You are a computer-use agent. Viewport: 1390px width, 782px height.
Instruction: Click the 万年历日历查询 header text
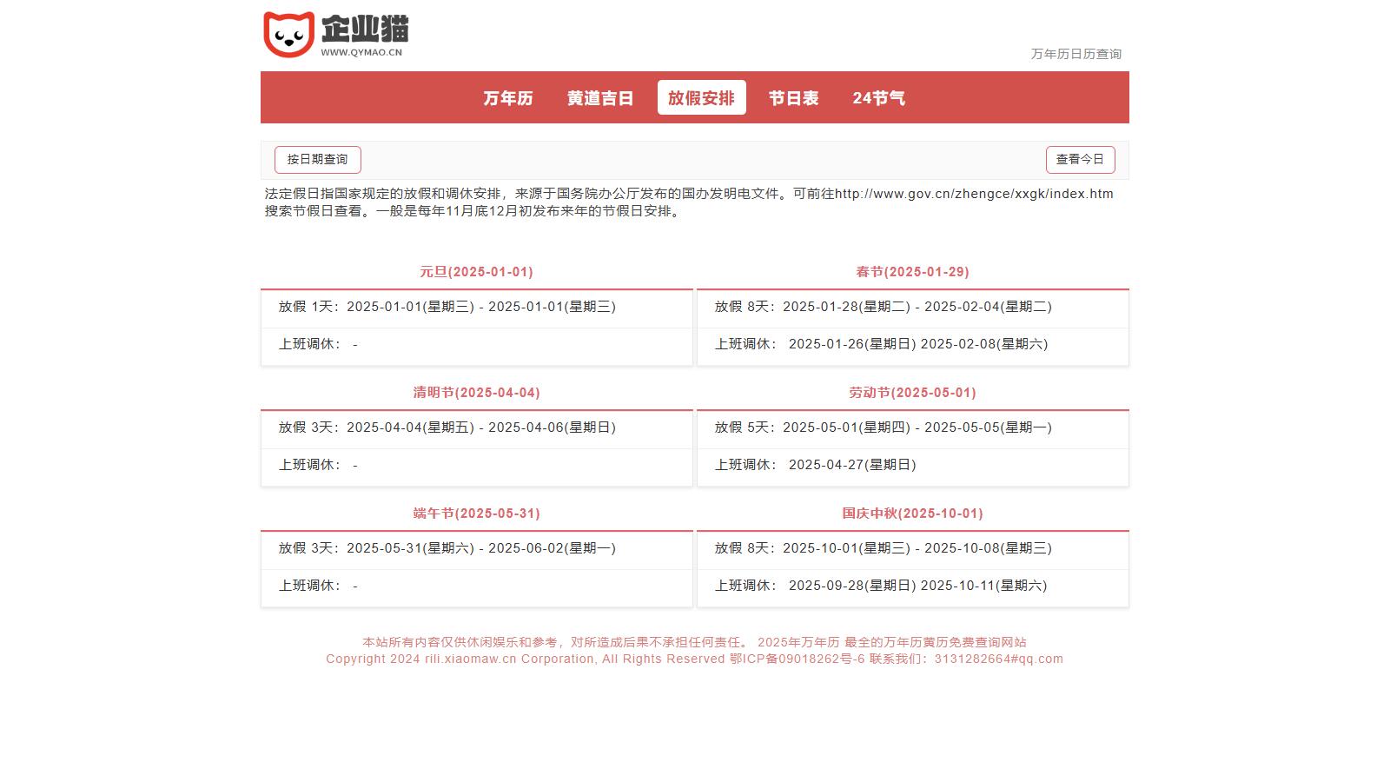click(1076, 54)
